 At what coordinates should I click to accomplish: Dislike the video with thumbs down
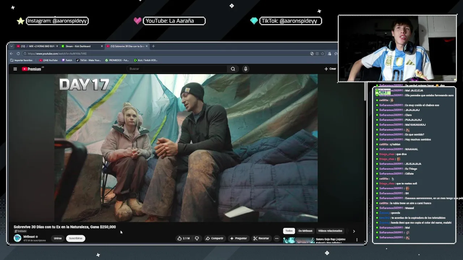point(197,238)
